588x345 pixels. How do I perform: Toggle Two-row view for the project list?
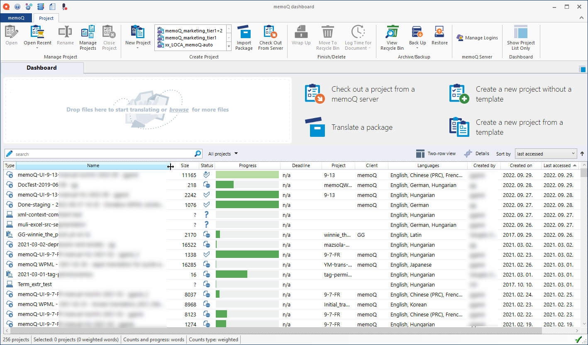click(436, 153)
